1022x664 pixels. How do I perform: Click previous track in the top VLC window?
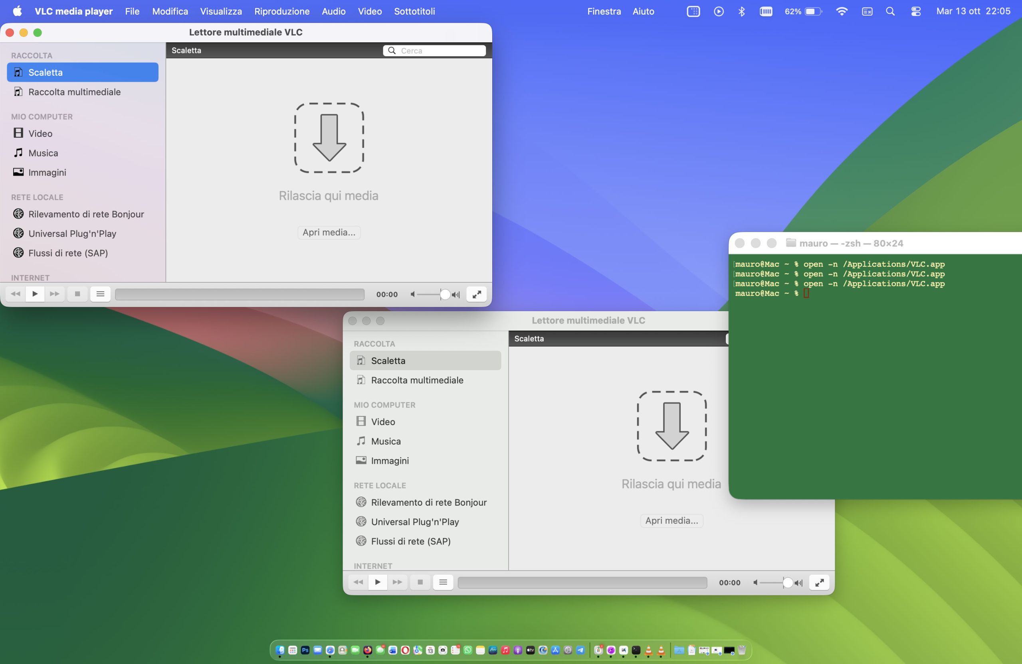[16, 294]
